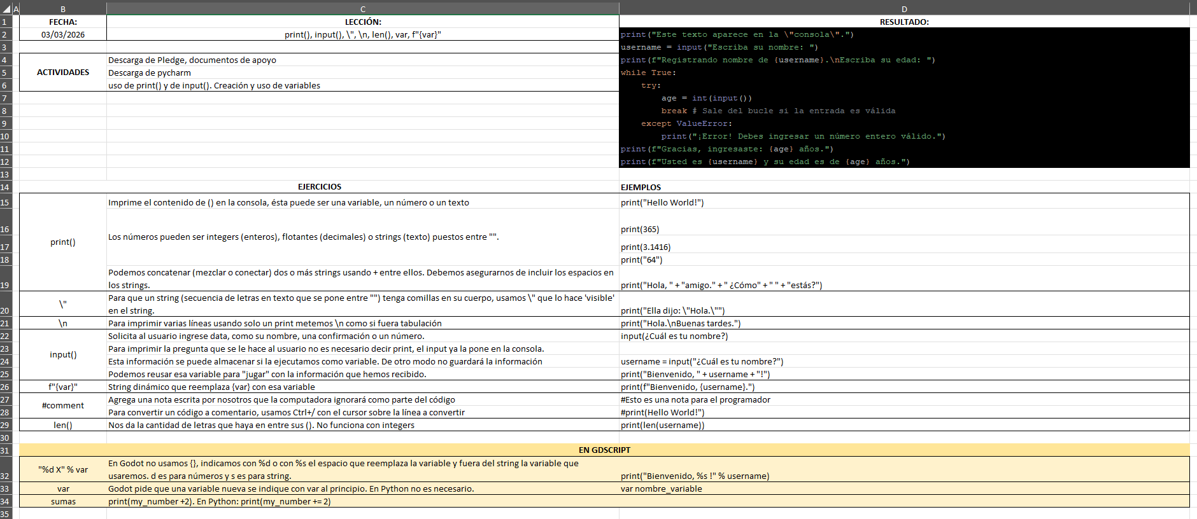Select row 14 header
The height and width of the screenshot is (519, 1197).
5,187
